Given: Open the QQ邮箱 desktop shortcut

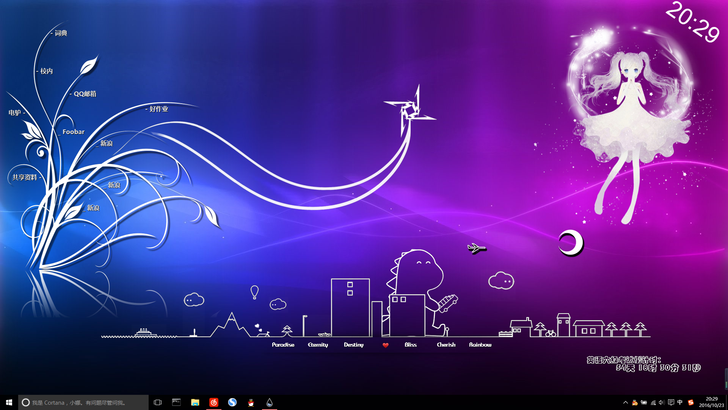Looking at the screenshot, I should click(x=85, y=94).
